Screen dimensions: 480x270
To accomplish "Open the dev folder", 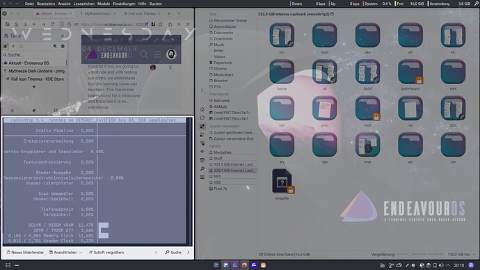I will tap(367, 35).
